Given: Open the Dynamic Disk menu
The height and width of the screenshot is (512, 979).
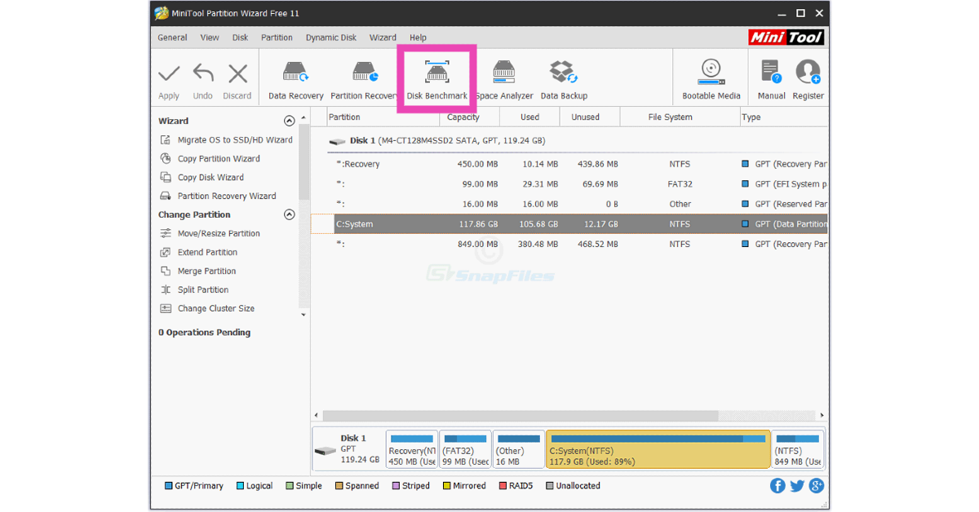Looking at the screenshot, I should pyautogui.click(x=330, y=38).
